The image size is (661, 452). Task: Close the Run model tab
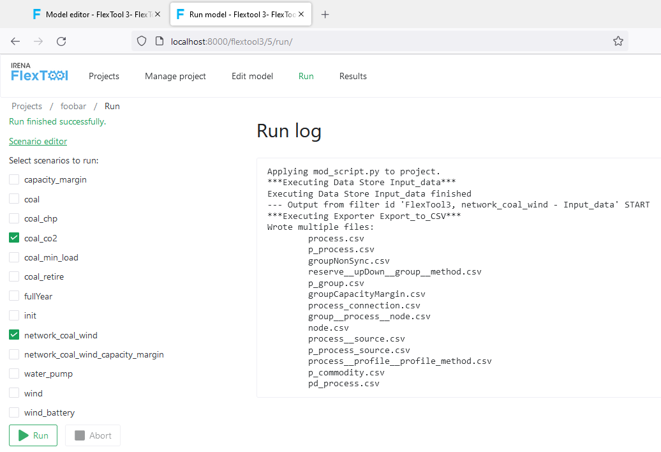click(301, 14)
